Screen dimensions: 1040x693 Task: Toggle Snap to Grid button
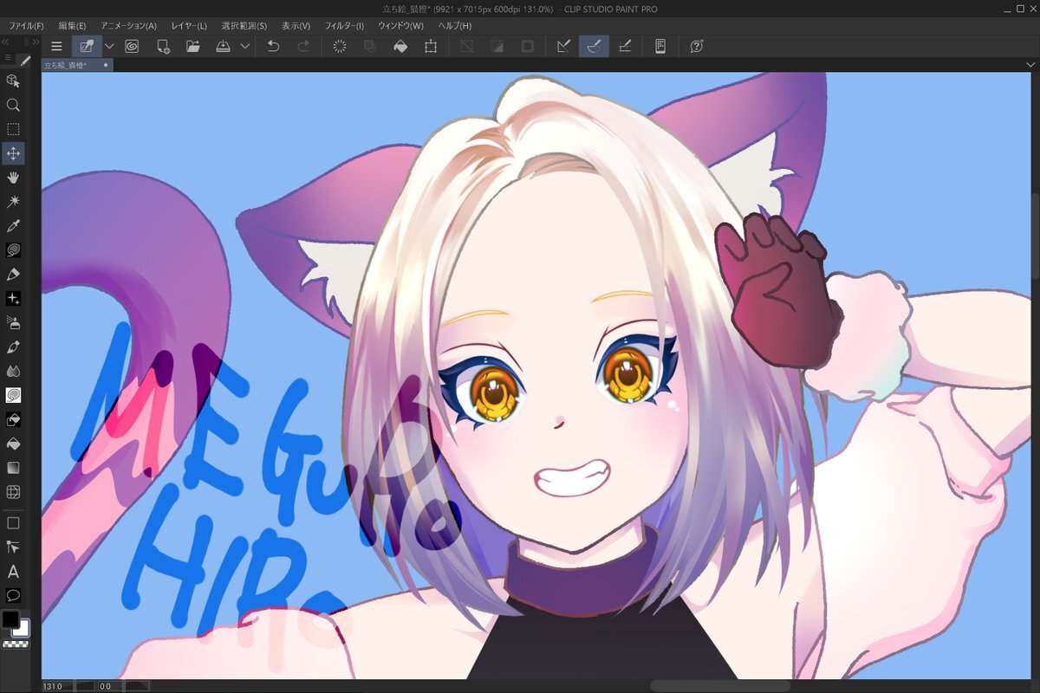coord(624,47)
